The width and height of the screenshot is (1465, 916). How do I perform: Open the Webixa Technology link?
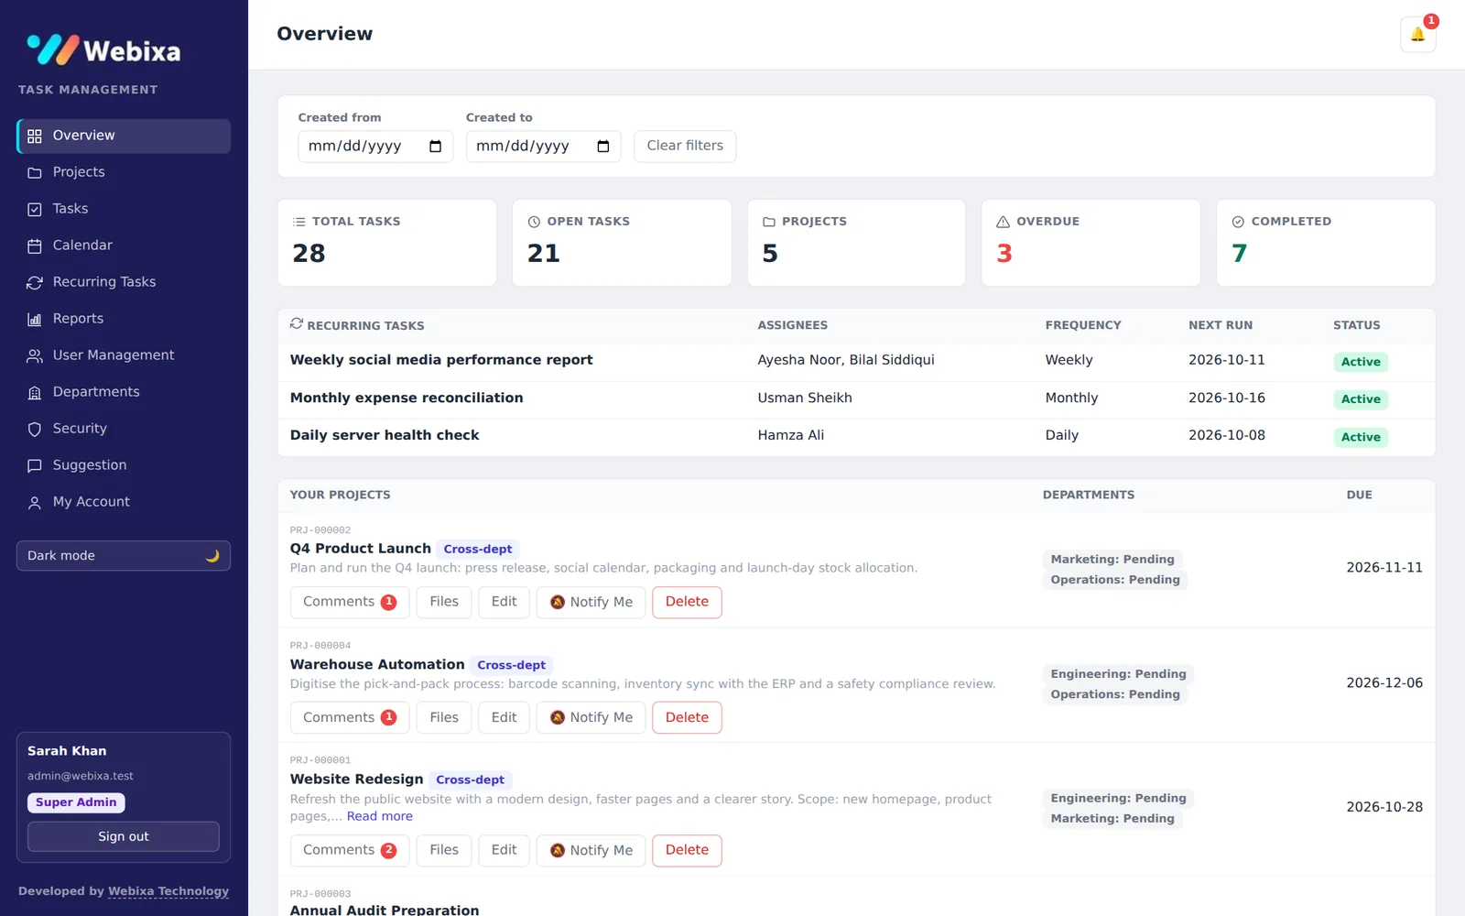(168, 891)
